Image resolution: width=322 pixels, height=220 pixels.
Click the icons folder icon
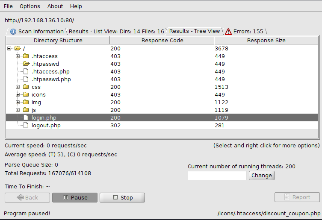click(x=26, y=95)
